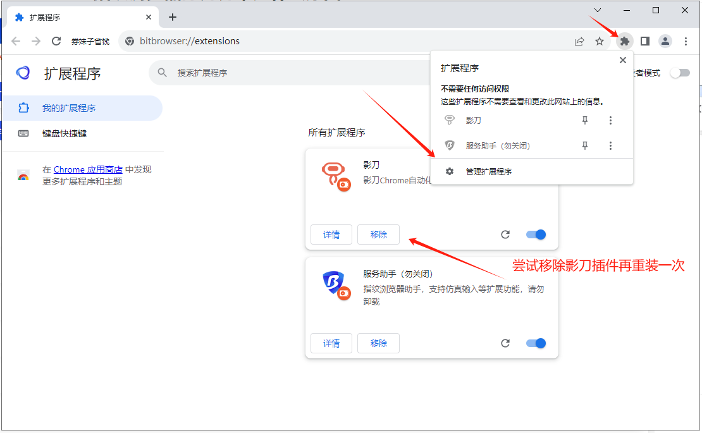
Task: Select 我的扩展程序 in the sidebar
Action: pos(82,108)
